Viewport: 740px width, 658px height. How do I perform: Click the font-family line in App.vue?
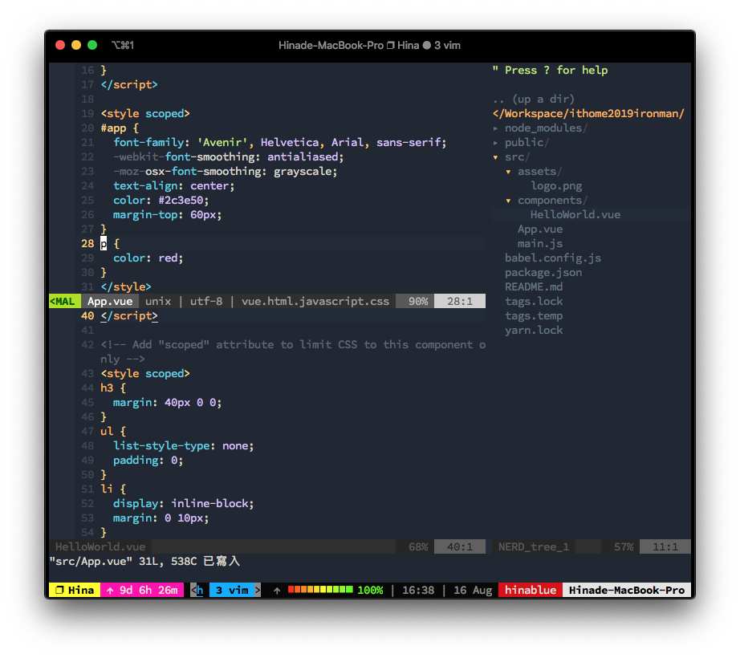click(x=280, y=143)
